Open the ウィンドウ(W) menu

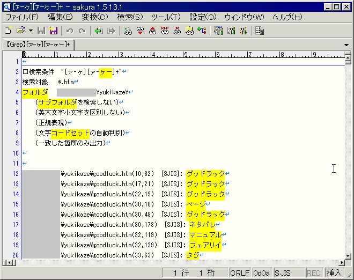(244, 17)
